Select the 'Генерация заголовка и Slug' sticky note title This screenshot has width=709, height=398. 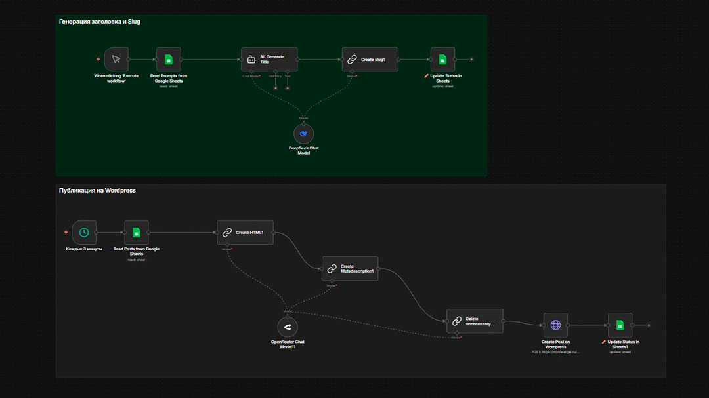(100, 22)
